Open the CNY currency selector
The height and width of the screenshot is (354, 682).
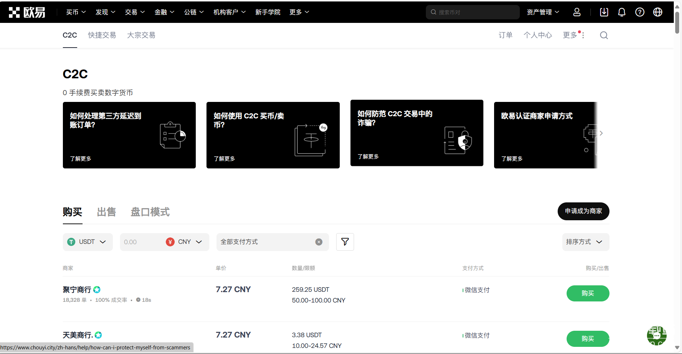pos(184,242)
